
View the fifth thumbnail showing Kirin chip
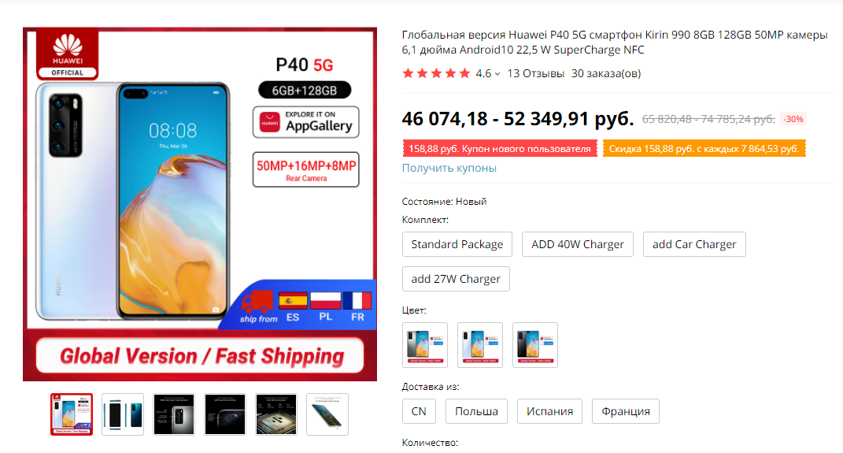pos(276,414)
